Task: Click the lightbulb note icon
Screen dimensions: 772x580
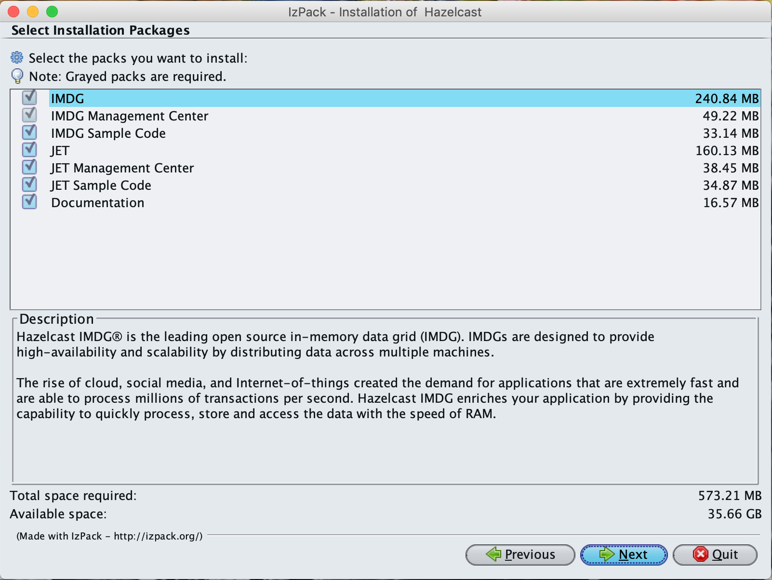Action: click(17, 76)
